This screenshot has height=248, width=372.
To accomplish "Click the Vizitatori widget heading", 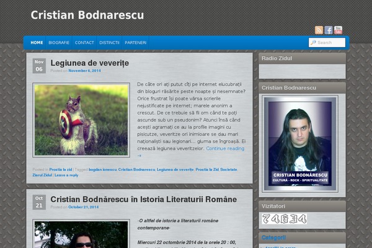I will 273,206.
